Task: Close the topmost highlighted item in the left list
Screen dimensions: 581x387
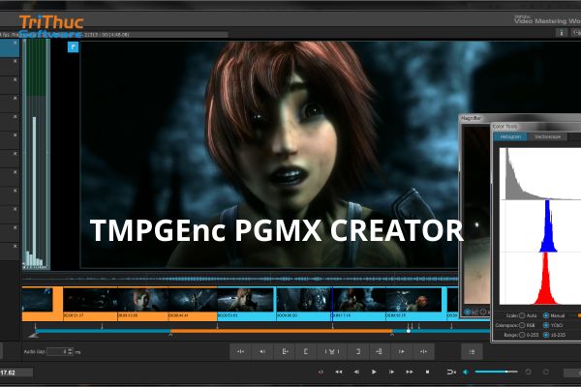Action: pyautogui.click(x=15, y=43)
